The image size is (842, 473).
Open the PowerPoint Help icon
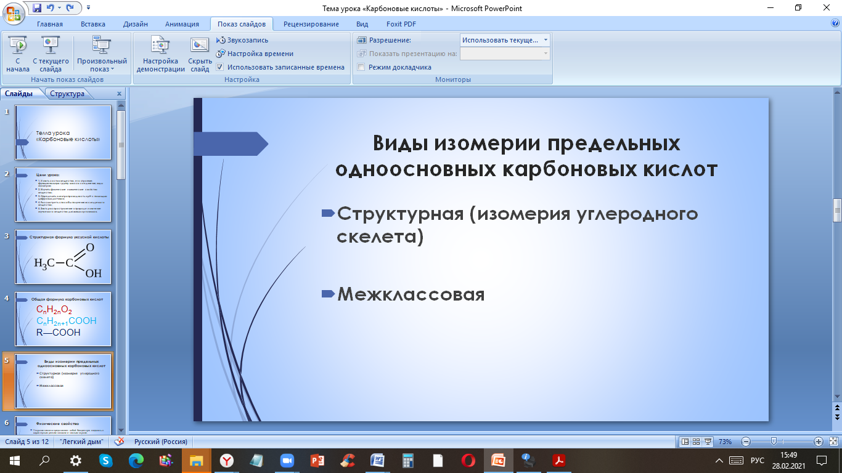835,24
